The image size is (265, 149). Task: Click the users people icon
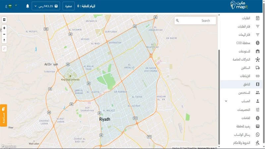[258, 93]
